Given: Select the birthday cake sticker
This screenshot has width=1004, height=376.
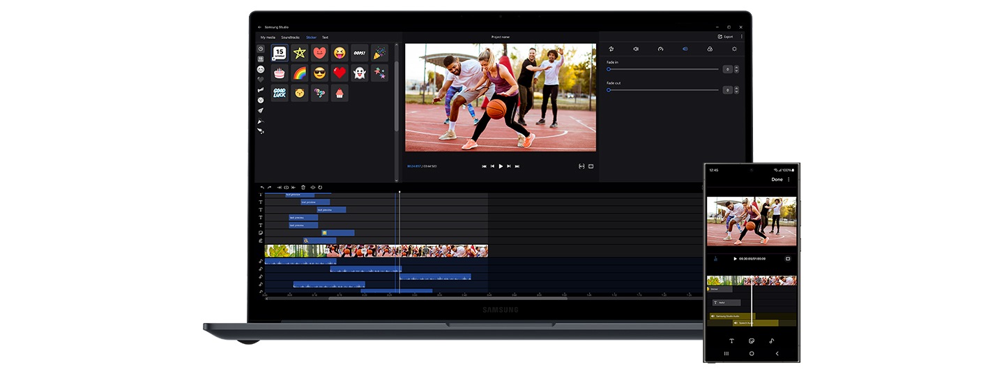Looking at the screenshot, I should tap(280, 73).
